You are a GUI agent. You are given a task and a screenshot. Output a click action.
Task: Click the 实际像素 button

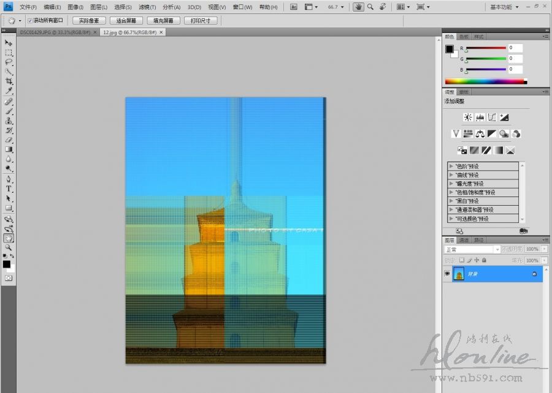(x=89, y=20)
